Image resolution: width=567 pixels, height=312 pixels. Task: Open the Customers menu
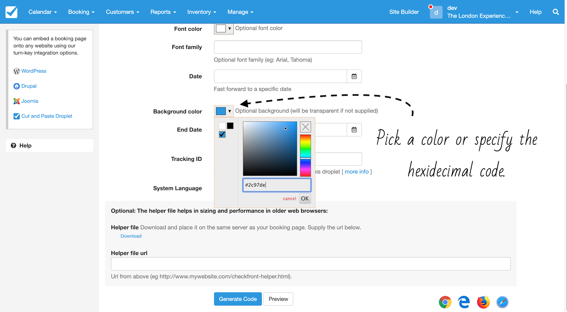122,12
